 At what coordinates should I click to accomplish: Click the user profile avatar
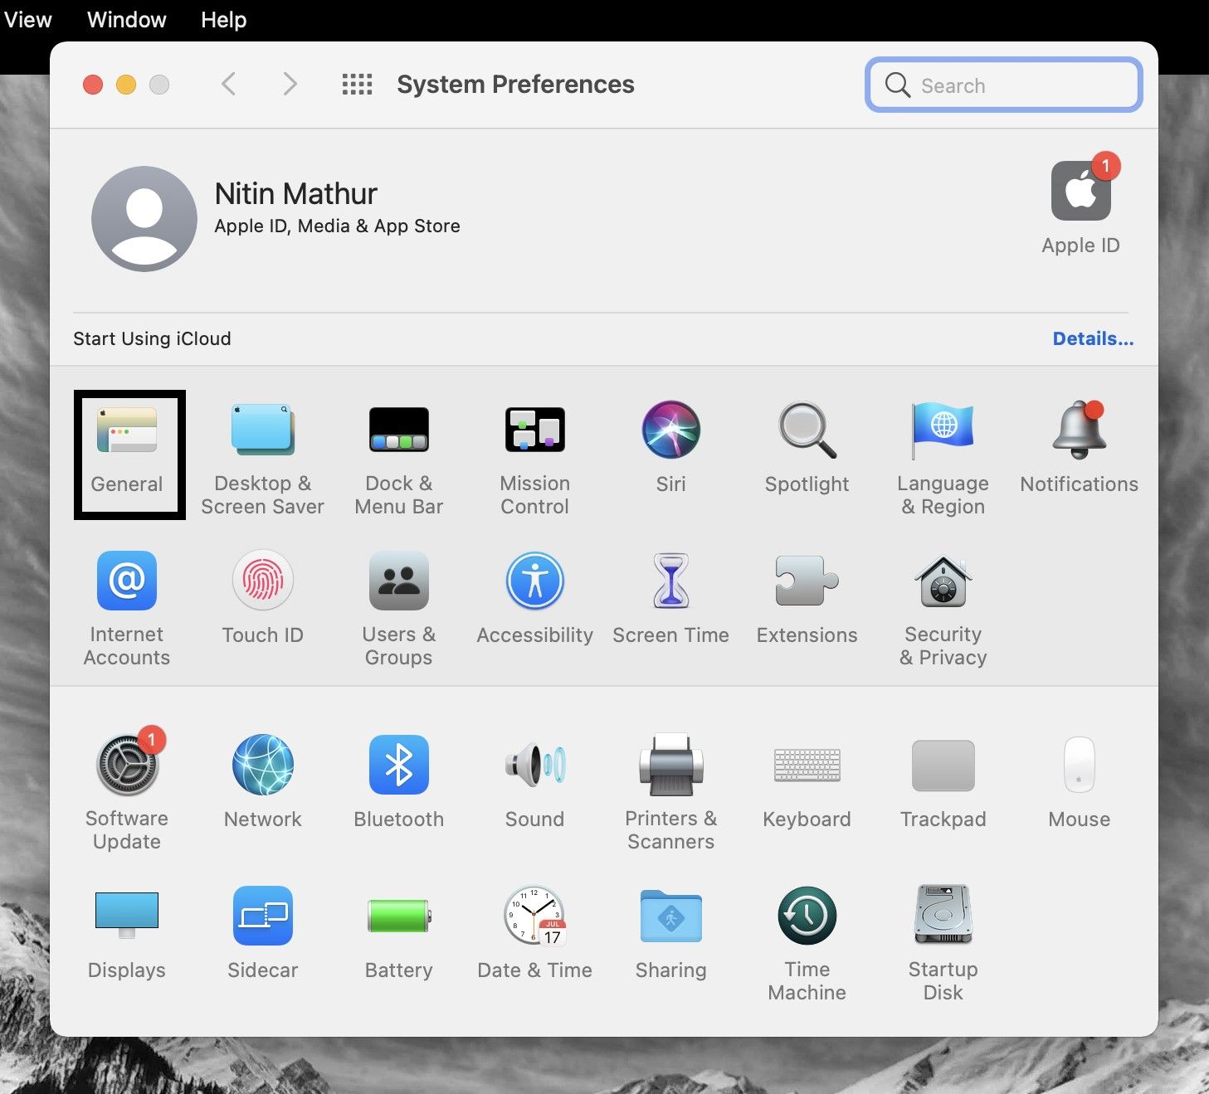pos(144,219)
